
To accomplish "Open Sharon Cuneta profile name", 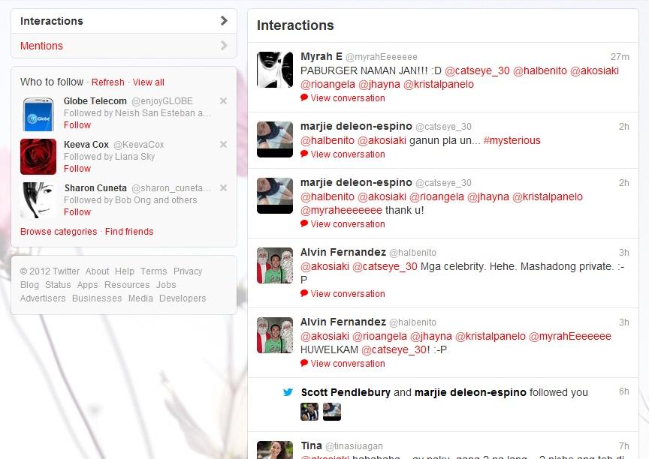I will coord(95,188).
